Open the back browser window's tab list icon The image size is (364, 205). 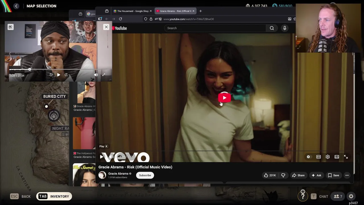pyautogui.click(x=80, y=14)
